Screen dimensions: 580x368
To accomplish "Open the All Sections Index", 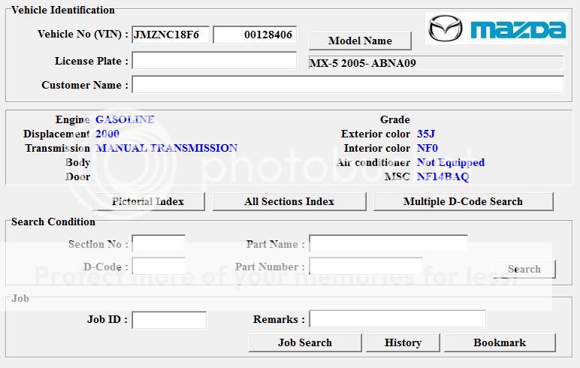I will (289, 201).
